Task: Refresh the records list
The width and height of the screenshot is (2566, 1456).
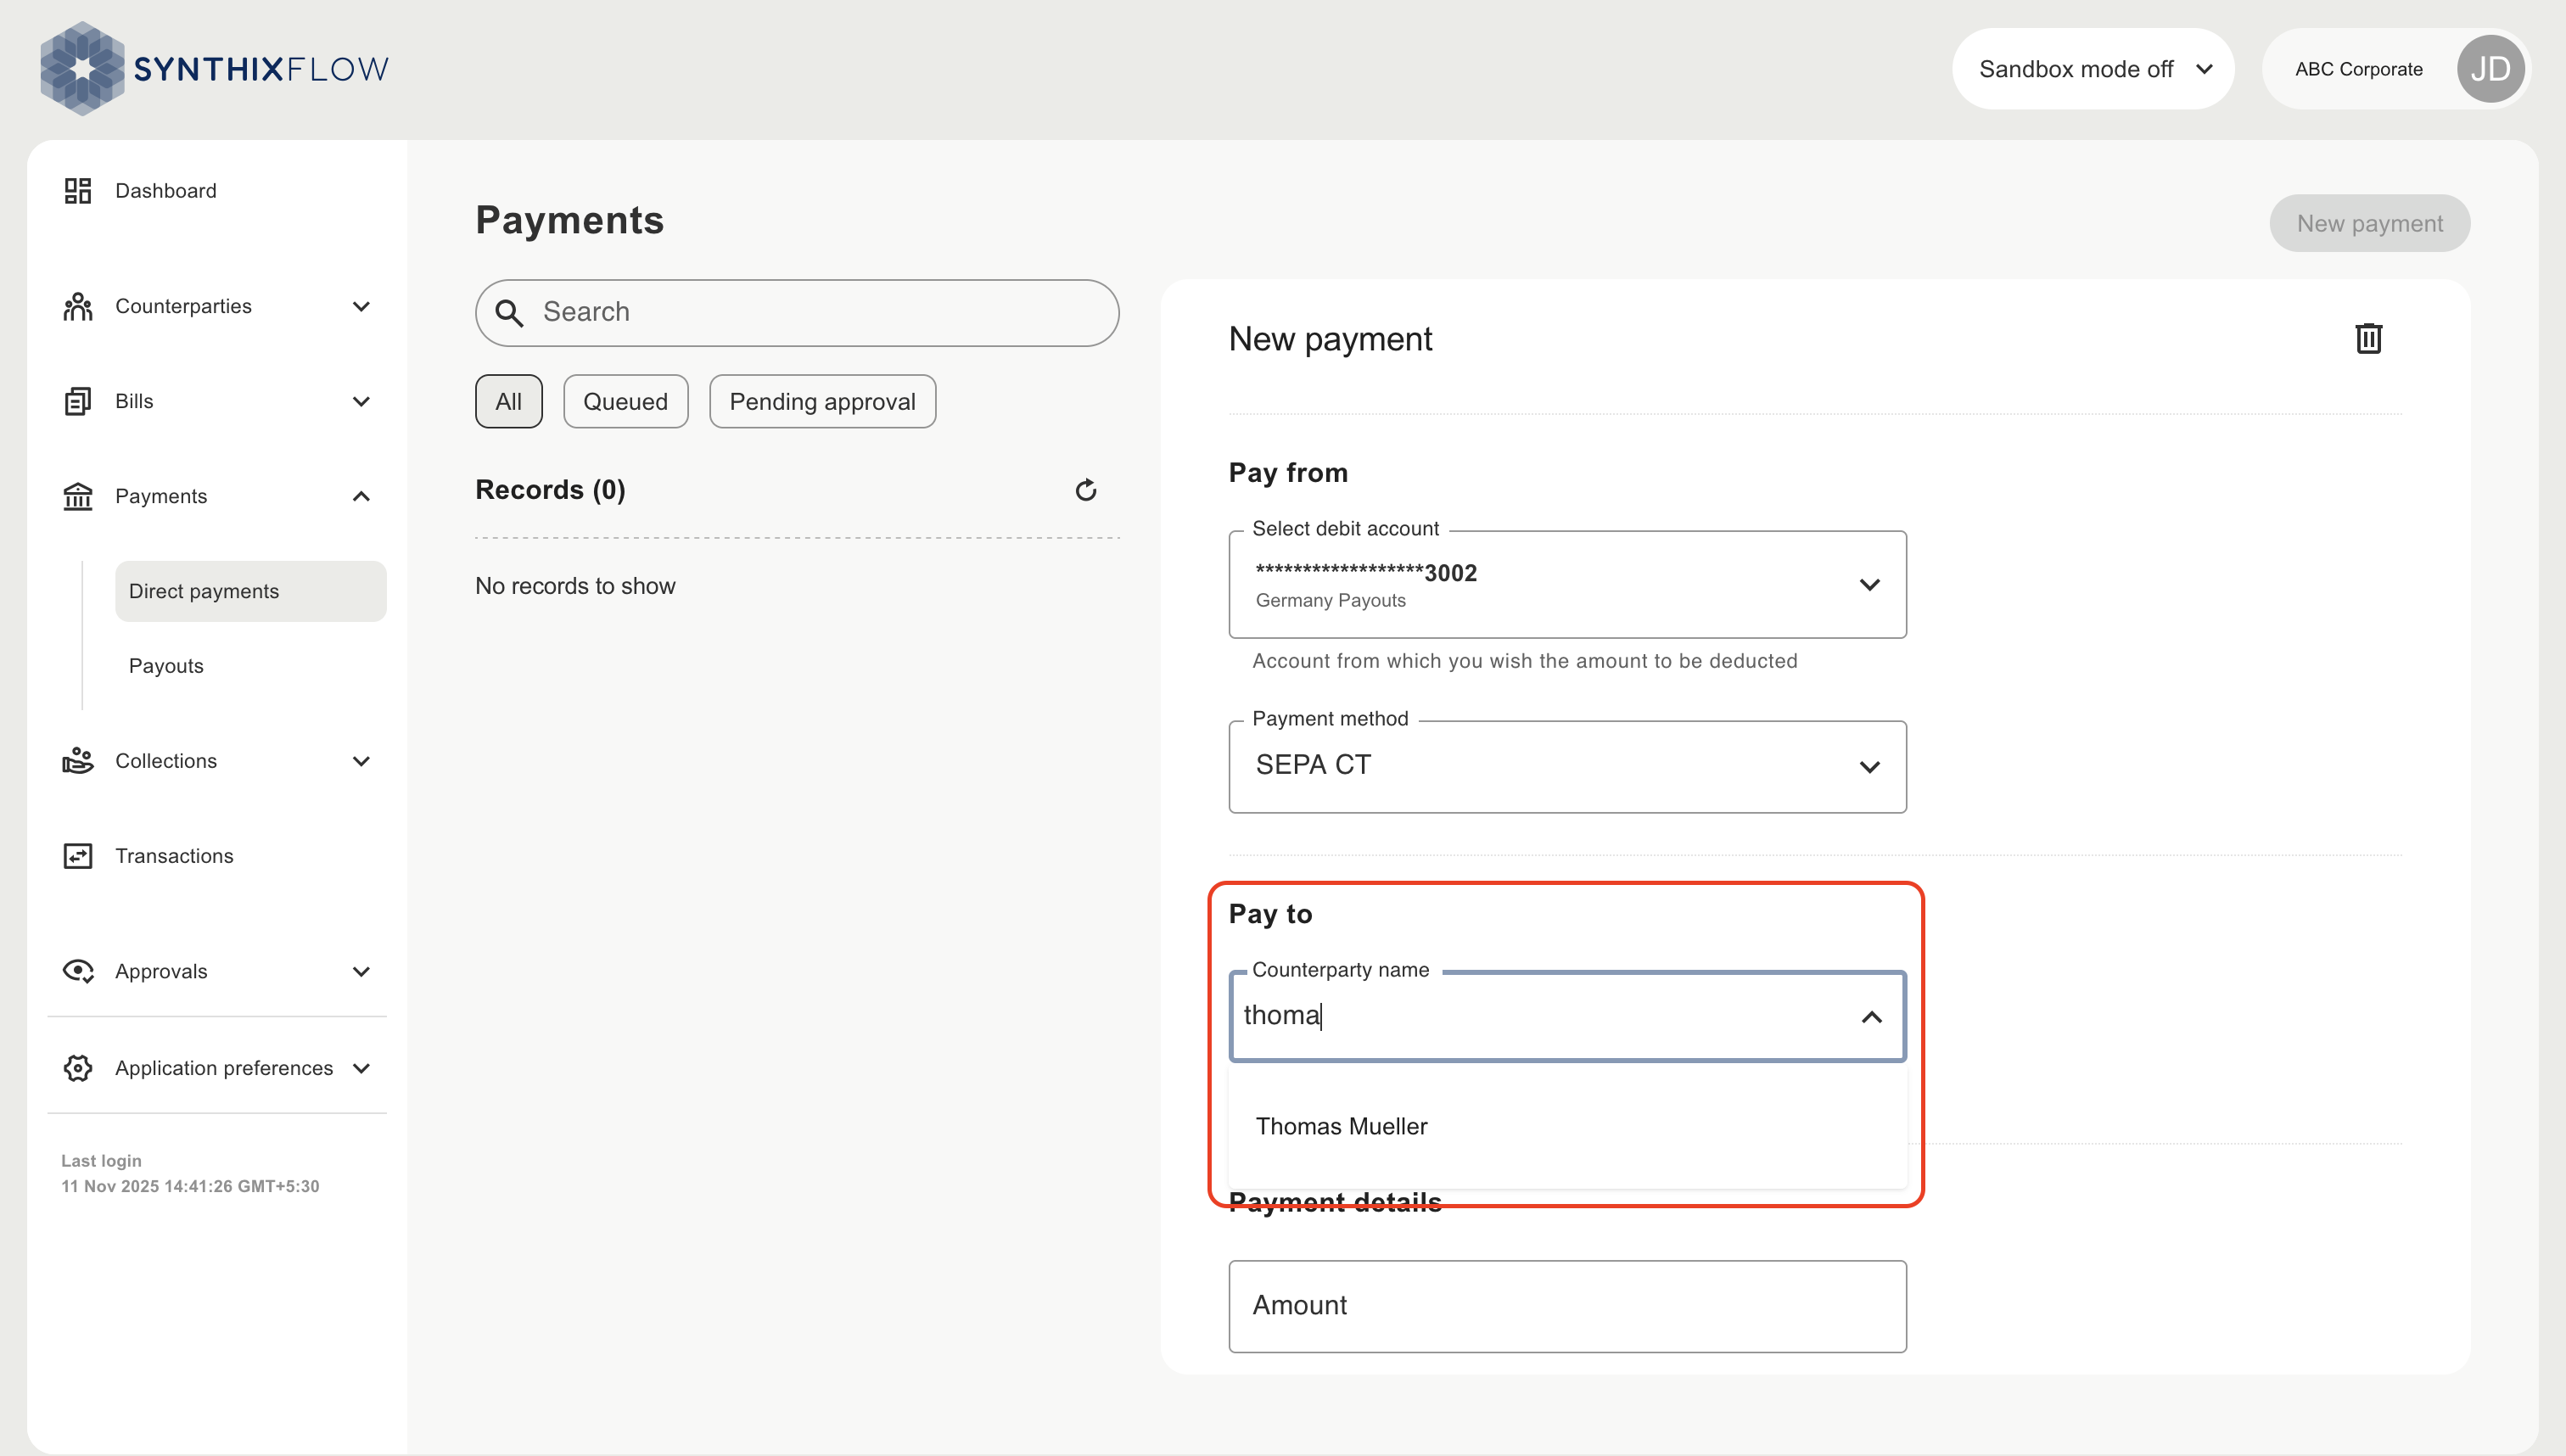Action: click(x=1086, y=490)
